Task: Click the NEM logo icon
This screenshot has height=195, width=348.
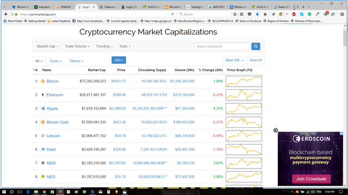Action: click(x=43, y=163)
